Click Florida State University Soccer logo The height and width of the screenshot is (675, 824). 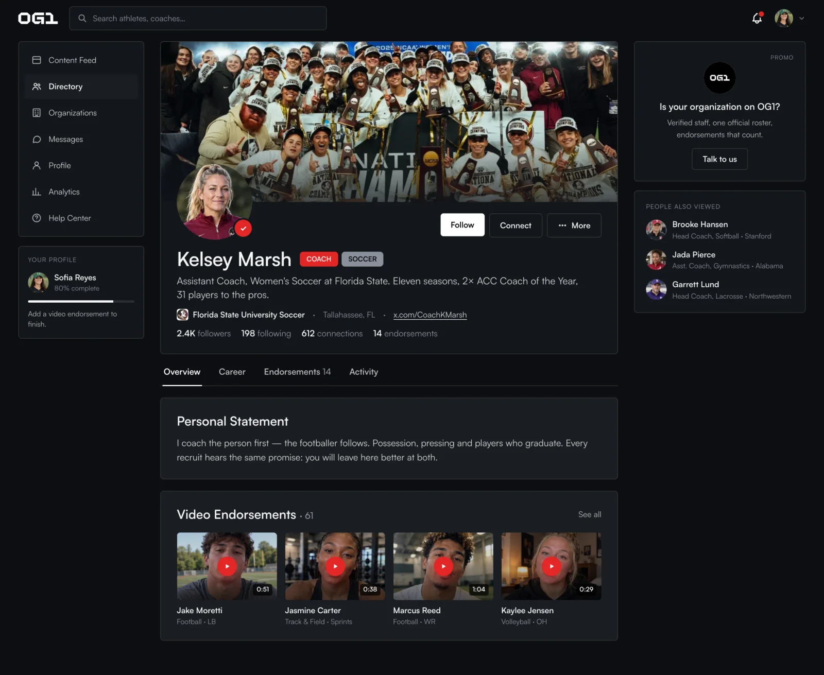[x=182, y=315]
